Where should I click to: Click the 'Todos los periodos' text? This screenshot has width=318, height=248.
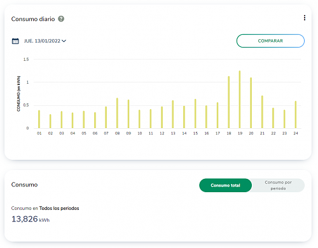pyautogui.click(x=59, y=208)
